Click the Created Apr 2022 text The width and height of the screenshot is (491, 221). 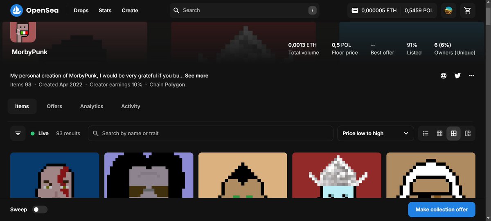61,85
